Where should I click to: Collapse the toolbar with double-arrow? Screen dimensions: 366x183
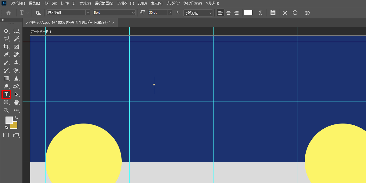(3, 20)
